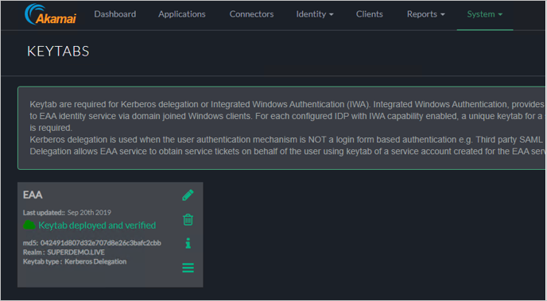Delete the EAA keytab via trash icon

(x=188, y=219)
